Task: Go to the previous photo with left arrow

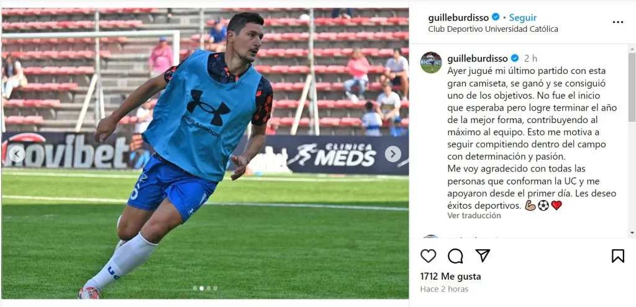Action: pos(17,154)
